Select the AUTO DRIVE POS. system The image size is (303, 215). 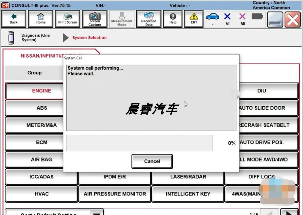pyautogui.click(x=269, y=142)
